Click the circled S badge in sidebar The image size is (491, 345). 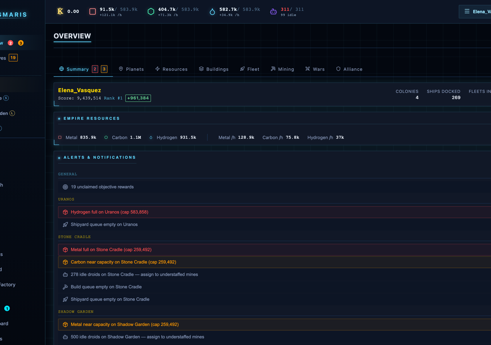tap(6, 98)
